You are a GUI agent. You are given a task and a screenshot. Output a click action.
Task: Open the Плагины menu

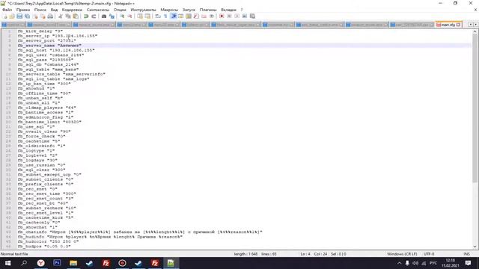[208, 10]
